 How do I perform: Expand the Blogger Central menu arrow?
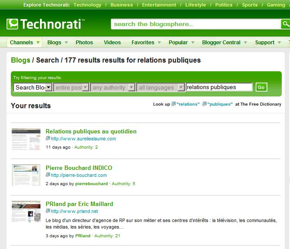tap(245, 43)
